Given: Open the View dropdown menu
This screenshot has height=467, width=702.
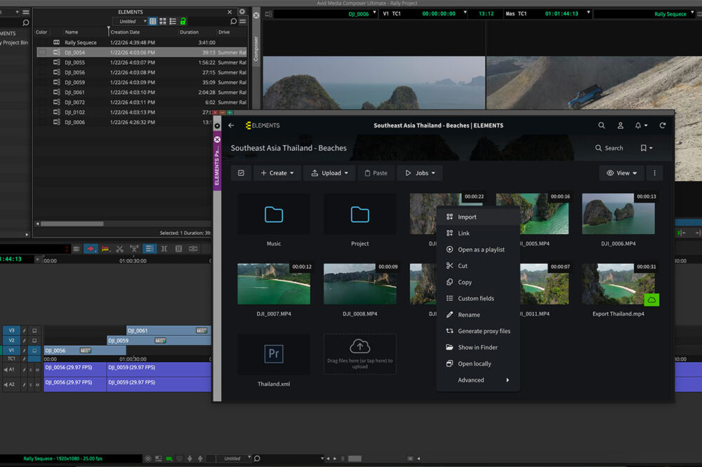Looking at the screenshot, I should click(x=622, y=173).
